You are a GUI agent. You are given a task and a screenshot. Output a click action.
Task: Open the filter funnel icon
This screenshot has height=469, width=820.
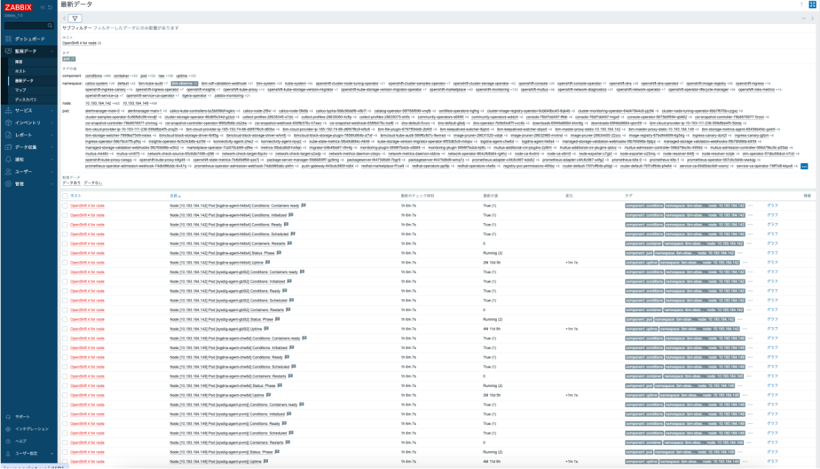[x=75, y=17]
